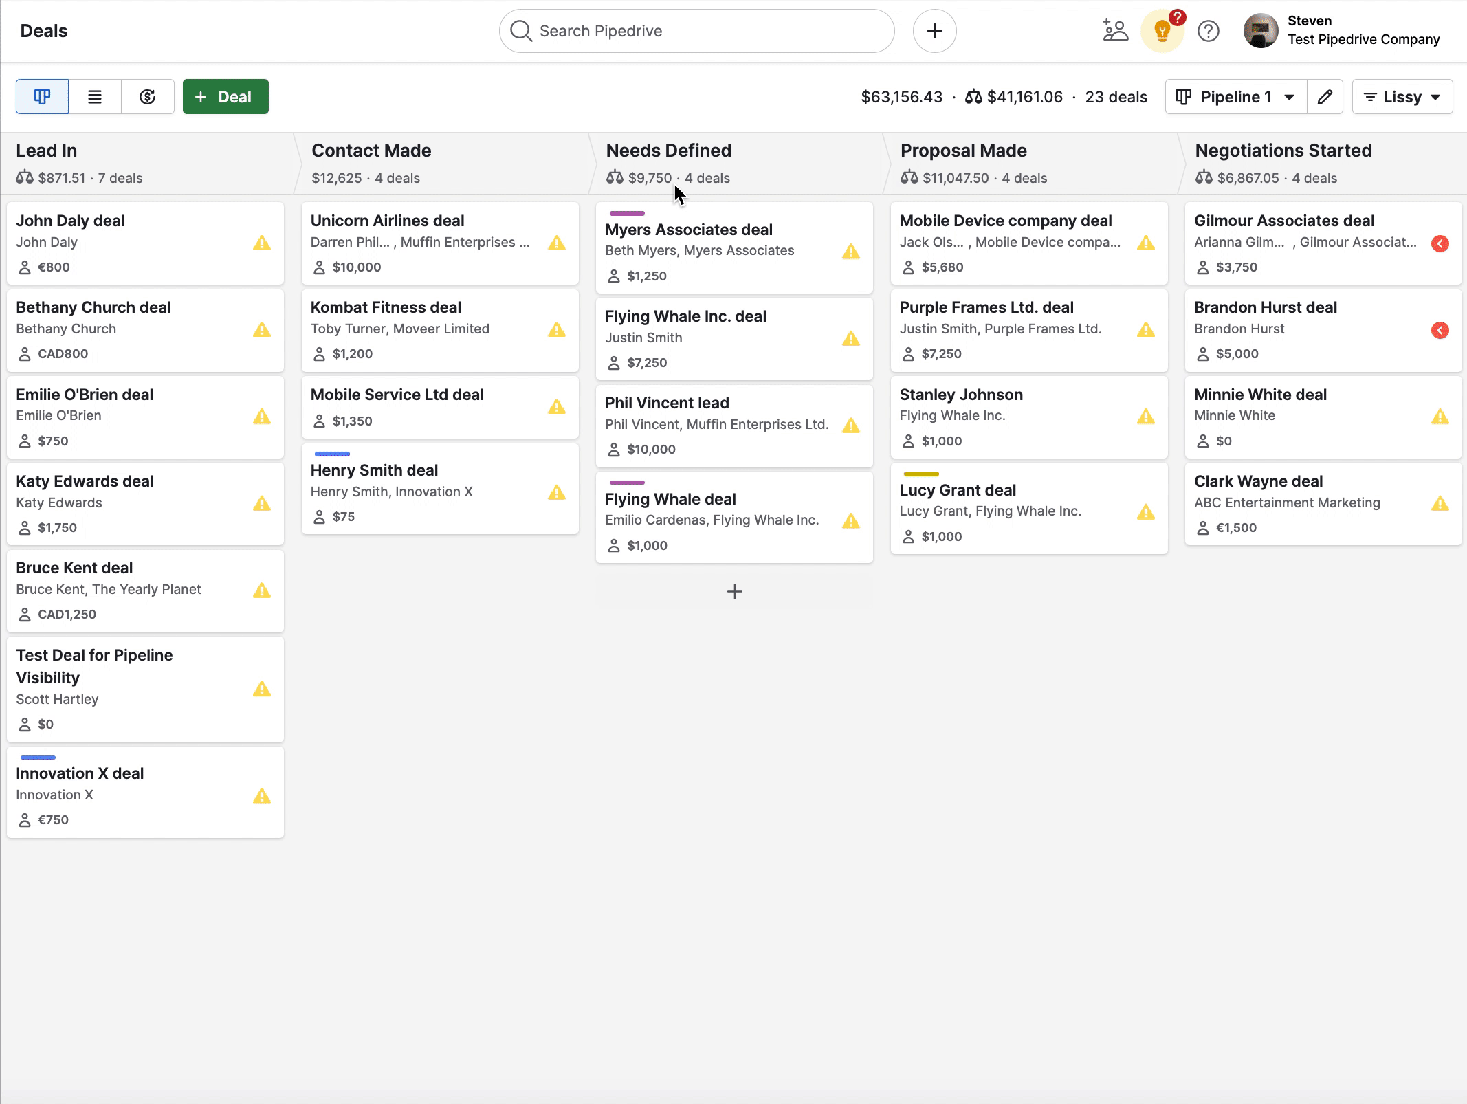Click the purple label on the Myers Associates deal

tap(627, 213)
